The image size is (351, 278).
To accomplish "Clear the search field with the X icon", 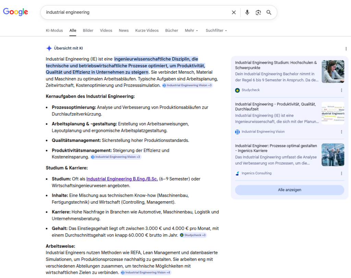I will (x=234, y=12).
